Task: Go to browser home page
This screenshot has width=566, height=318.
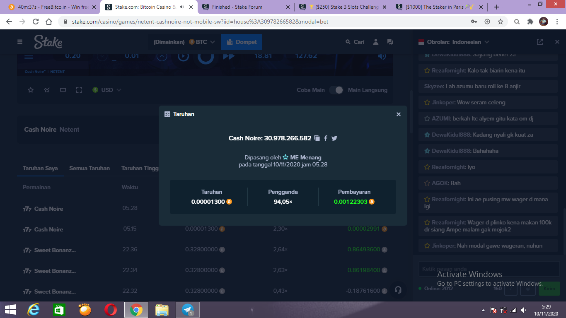Action: 49,22
